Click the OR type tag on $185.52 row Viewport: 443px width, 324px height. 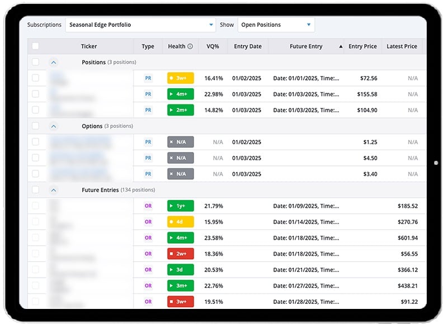coord(148,206)
